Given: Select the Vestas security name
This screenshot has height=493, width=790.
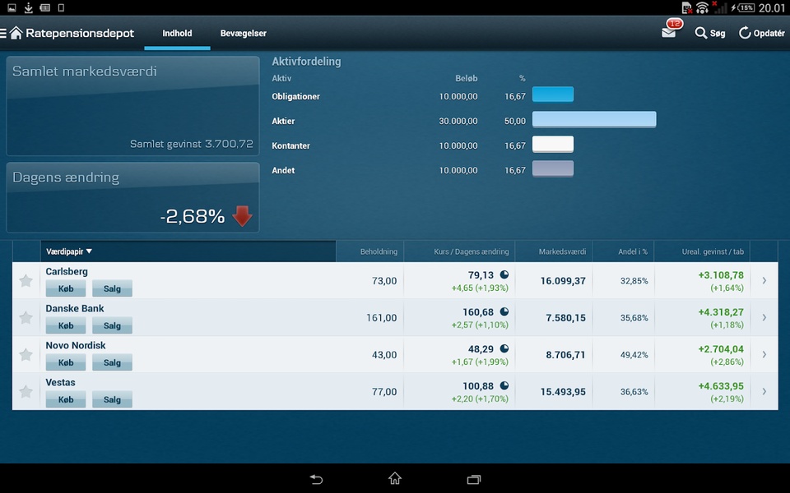Looking at the screenshot, I should pos(60,382).
